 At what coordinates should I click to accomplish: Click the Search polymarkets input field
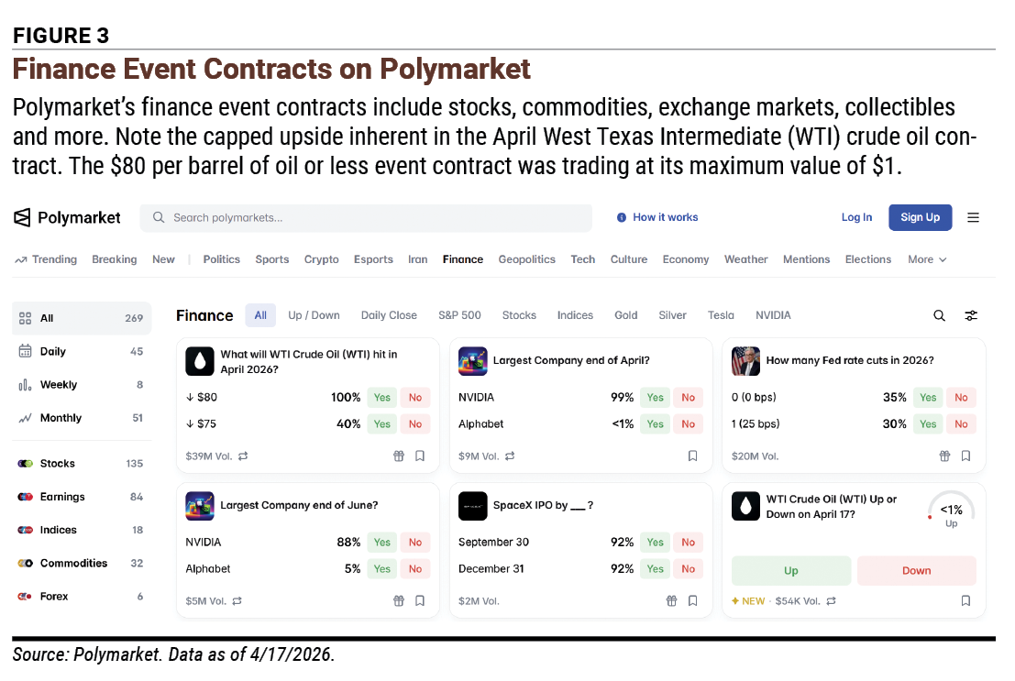(366, 218)
